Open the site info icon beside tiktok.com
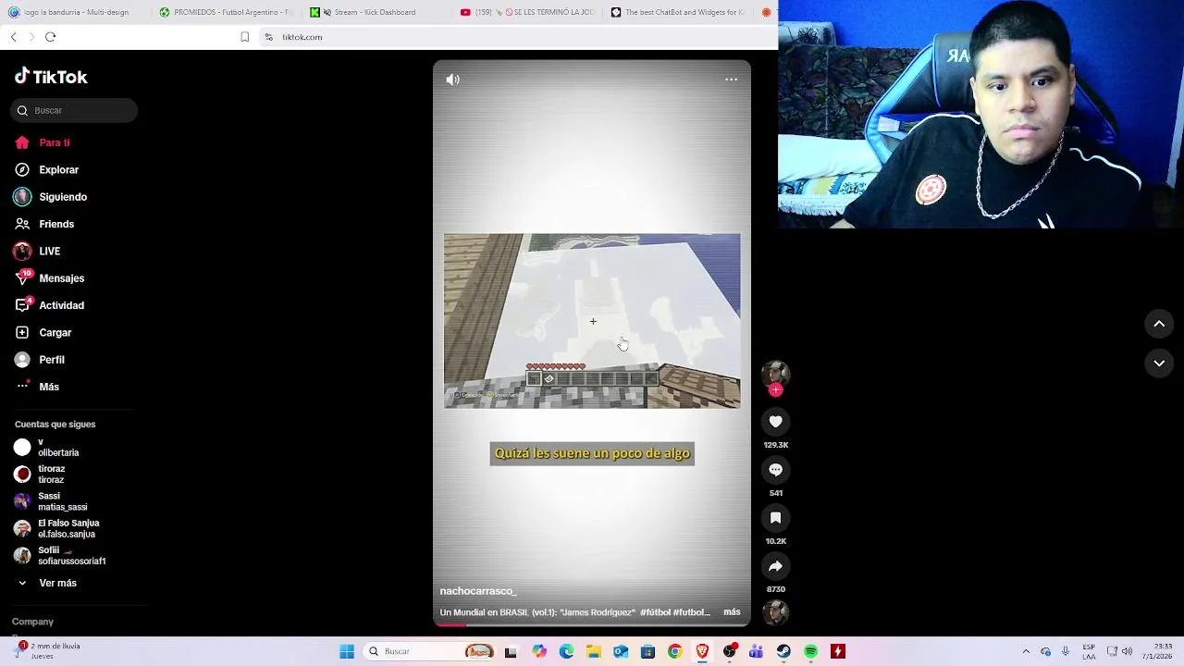This screenshot has width=1184, height=666. pyautogui.click(x=268, y=37)
